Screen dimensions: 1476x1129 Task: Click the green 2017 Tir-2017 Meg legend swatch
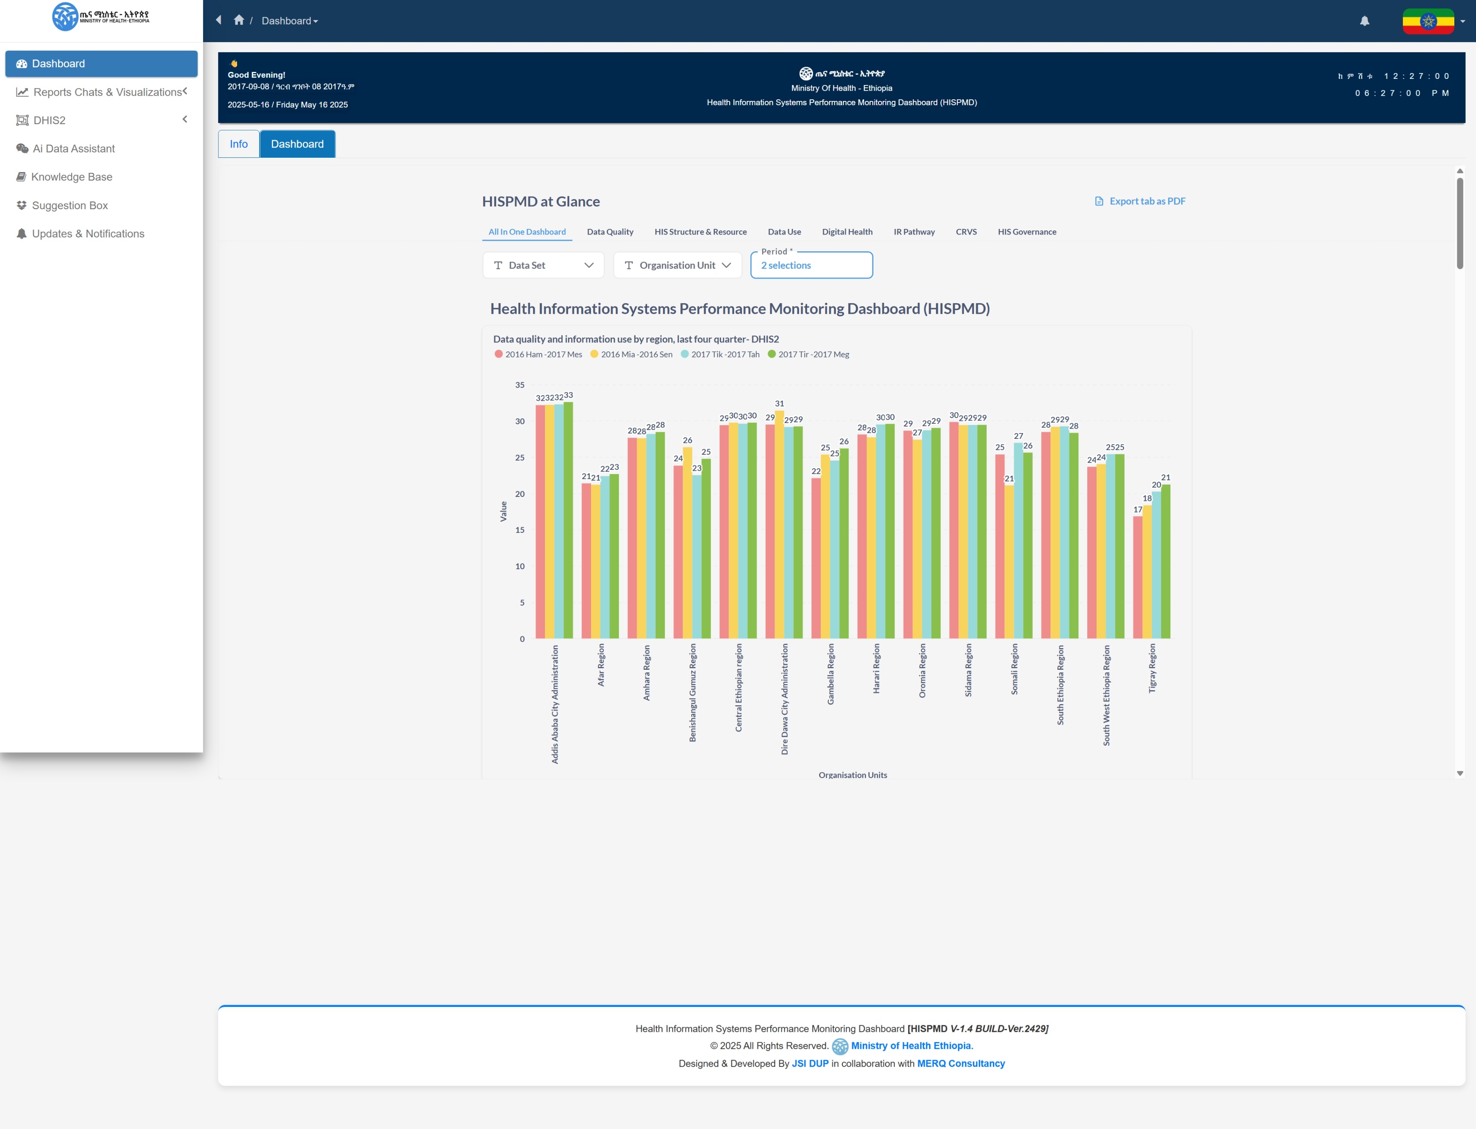(772, 354)
